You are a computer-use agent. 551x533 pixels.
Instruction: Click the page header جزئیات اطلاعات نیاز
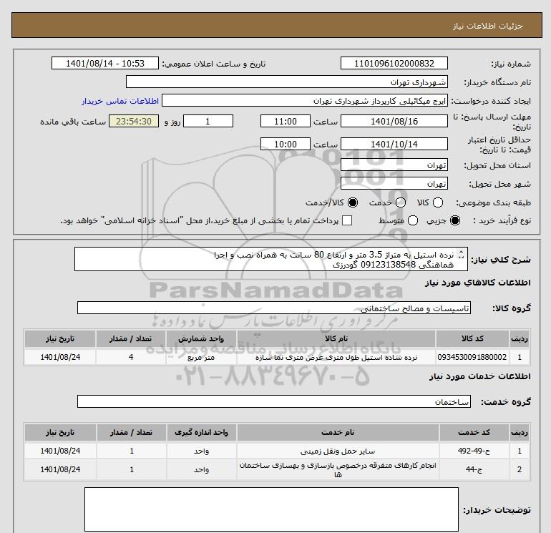tap(488, 26)
